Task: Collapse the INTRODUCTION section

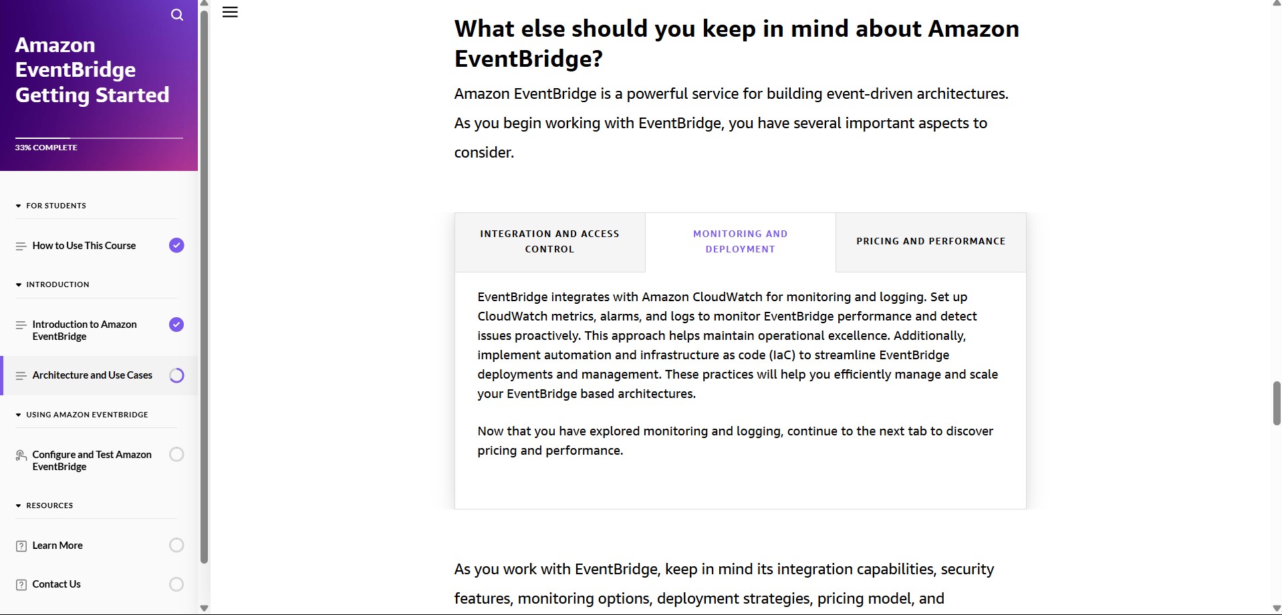Action: (18, 284)
